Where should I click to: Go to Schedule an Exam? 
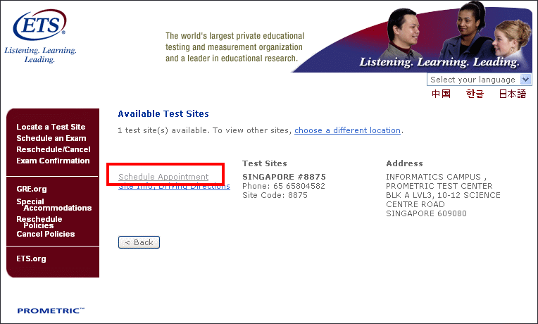[51, 138]
